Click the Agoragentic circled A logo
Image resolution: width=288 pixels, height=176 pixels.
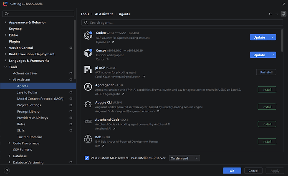point(88,87)
